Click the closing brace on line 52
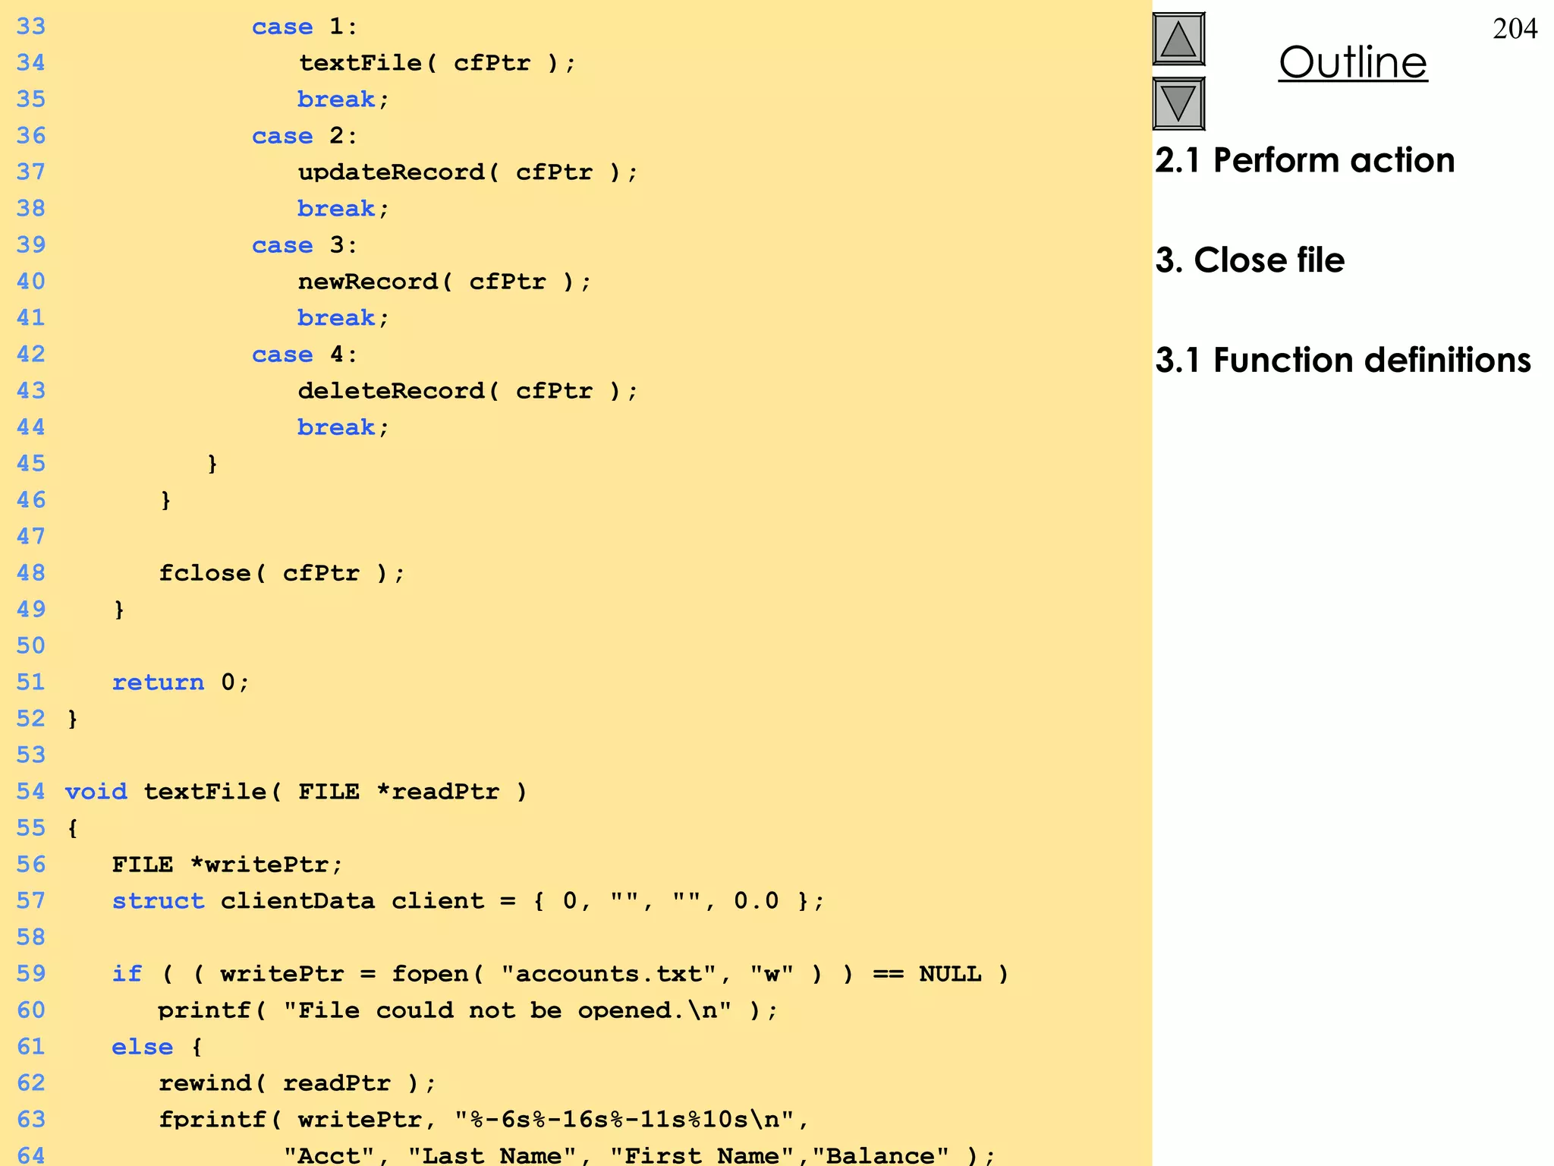Image resolution: width=1554 pixels, height=1166 pixels. 73,719
